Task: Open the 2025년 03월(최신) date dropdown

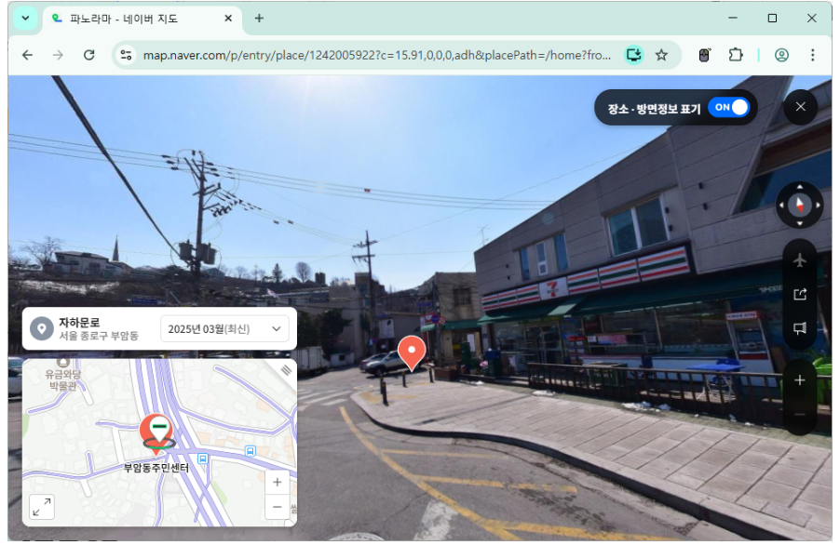Action: pyautogui.click(x=224, y=328)
